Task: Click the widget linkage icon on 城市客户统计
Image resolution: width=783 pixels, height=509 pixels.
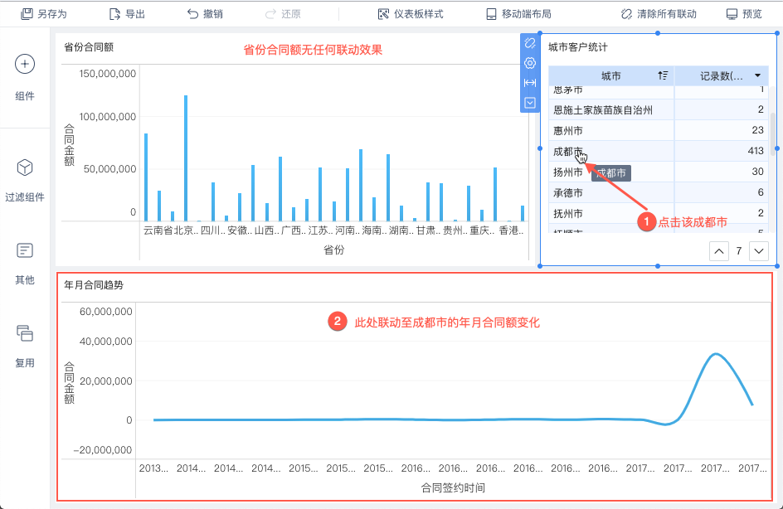Action: tap(530, 43)
